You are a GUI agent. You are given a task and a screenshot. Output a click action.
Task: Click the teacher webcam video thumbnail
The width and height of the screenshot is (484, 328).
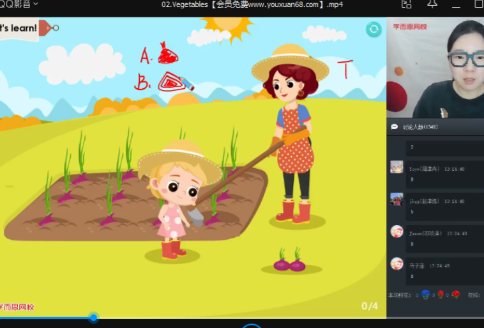435,67
